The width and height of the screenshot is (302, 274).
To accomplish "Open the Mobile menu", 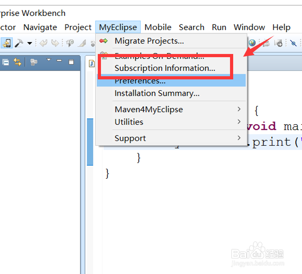I will coord(158,27).
